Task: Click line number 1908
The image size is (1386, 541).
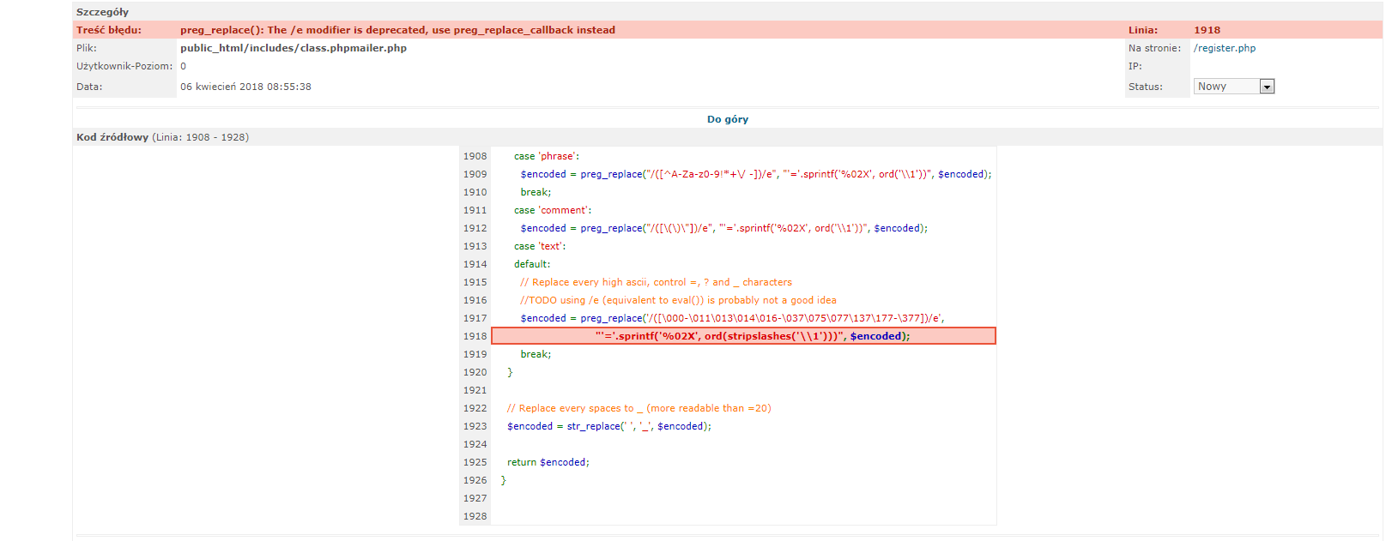Action: pos(475,156)
